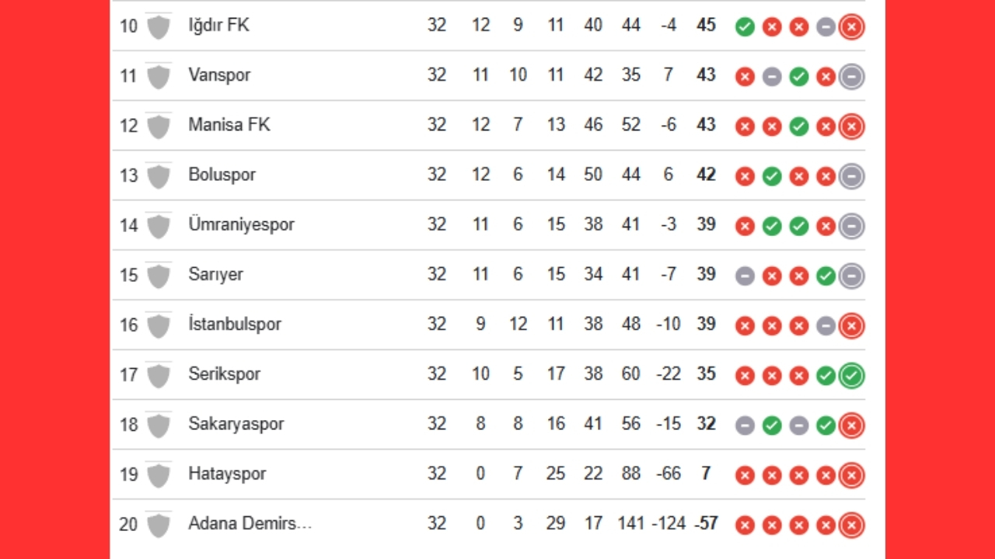
Task: Click Sakaryaspor's table row position 18
Action: click(128, 425)
